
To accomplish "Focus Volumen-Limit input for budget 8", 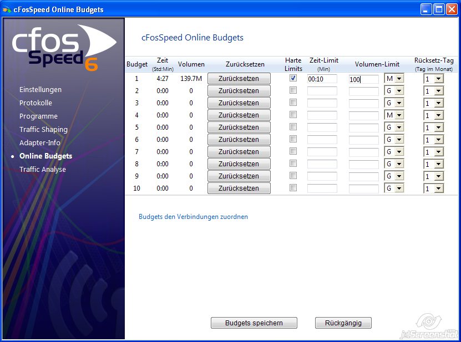I will pos(364,165).
